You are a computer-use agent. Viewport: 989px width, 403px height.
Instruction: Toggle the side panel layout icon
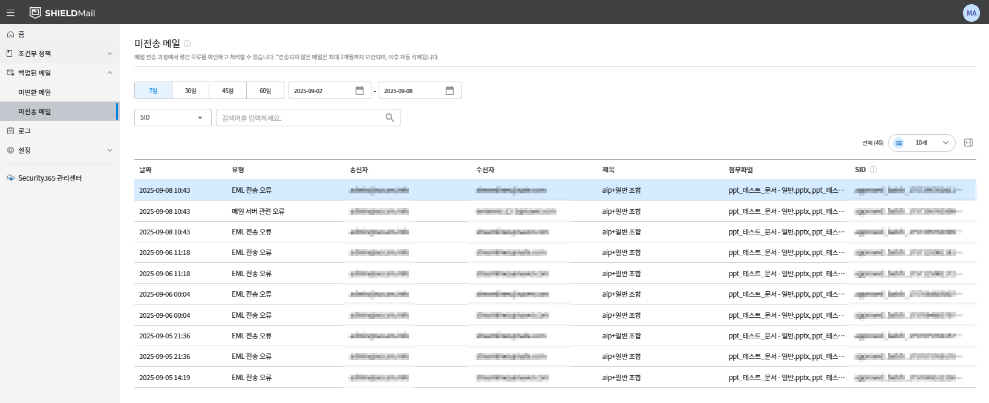(968, 143)
